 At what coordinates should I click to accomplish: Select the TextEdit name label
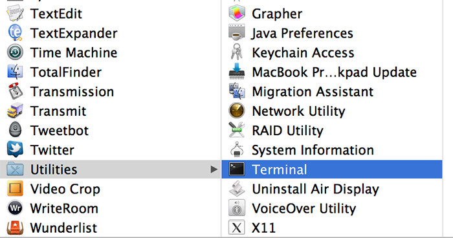(56, 14)
